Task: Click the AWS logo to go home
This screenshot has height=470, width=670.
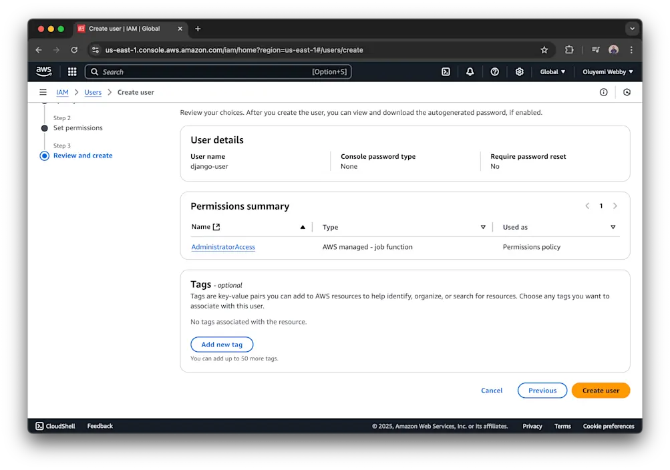Action: [x=43, y=71]
